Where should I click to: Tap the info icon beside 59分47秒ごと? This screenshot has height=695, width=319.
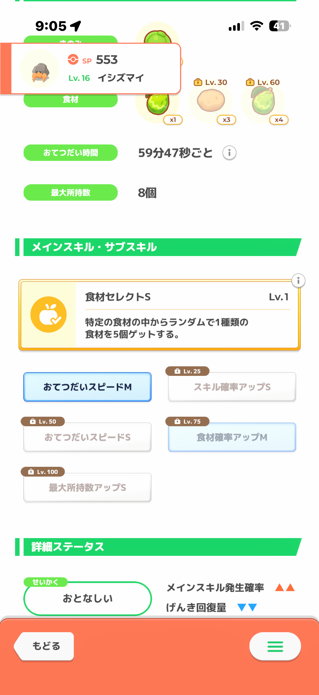click(229, 153)
